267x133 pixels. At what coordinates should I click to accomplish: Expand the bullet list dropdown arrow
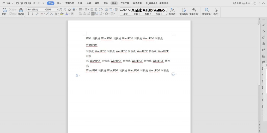coord(83,10)
